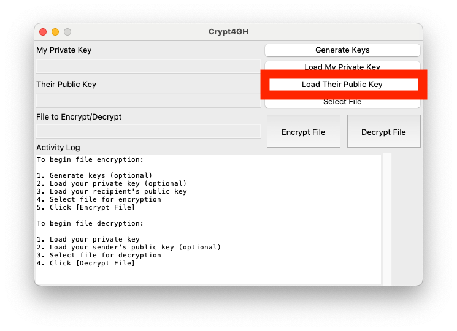Minimize the window with the yellow button

tap(55, 32)
